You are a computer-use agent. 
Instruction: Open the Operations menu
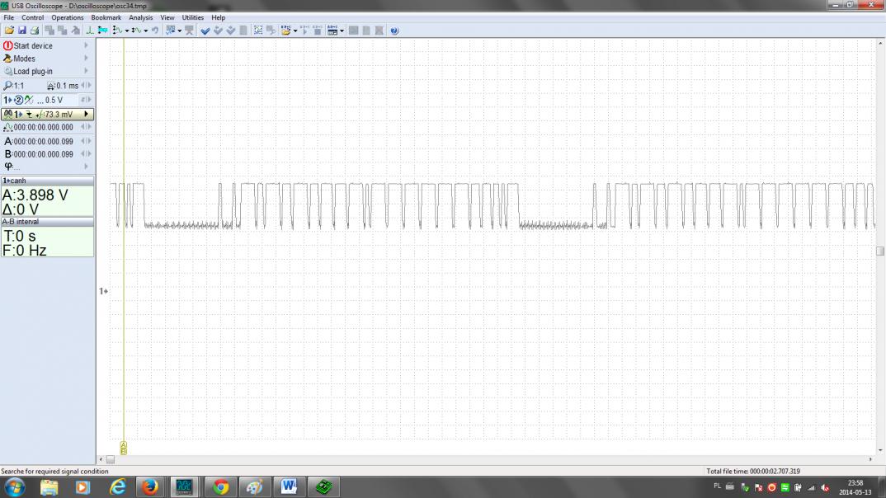point(68,17)
